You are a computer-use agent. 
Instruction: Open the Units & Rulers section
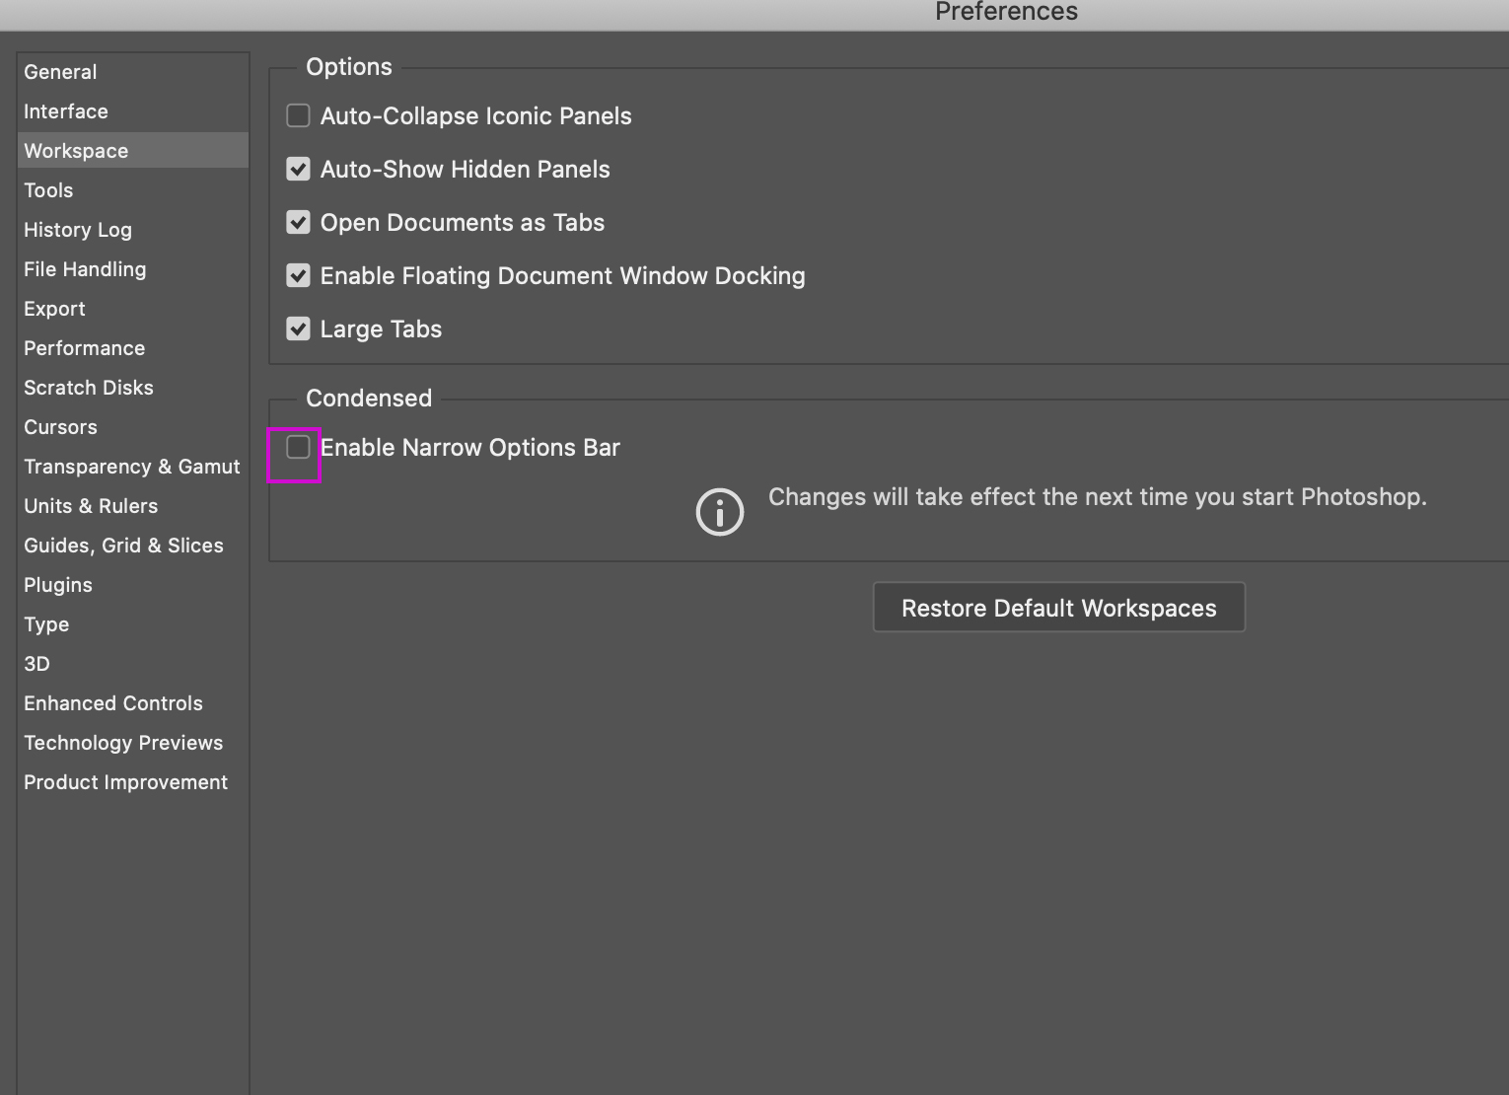point(91,505)
